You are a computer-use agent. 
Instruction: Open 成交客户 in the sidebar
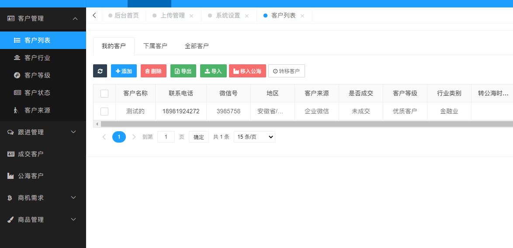31,154
